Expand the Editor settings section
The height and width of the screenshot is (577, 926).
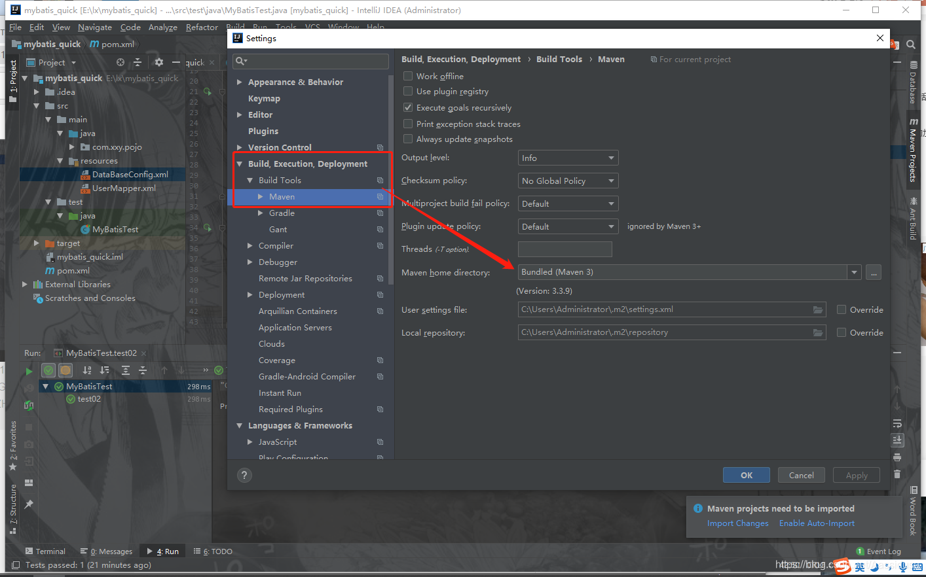point(240,115)
